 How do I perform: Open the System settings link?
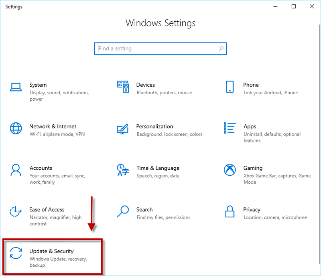coord(38,85)
